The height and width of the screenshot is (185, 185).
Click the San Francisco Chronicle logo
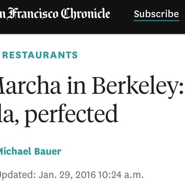coord(55,14)
